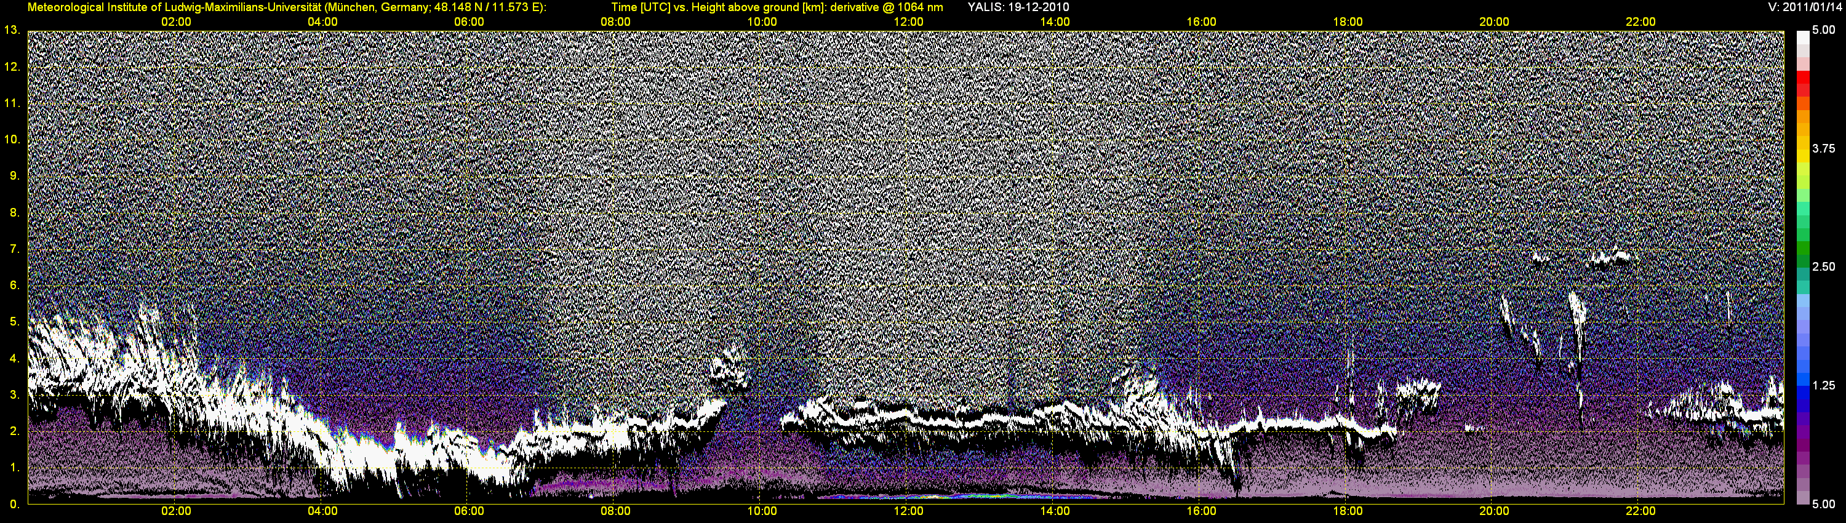Image resolution: width=1846 pixels, height=523 pixels.
Task: Click the '12:00' label on the top time axis
Action: 909,22
